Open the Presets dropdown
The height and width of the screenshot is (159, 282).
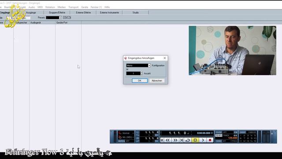(x=54, y=18)
